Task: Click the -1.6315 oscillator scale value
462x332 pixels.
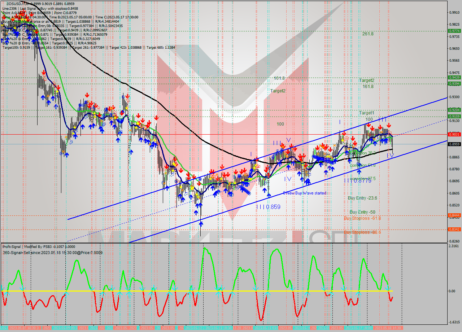Action: pyautogui.click(x=454, y=323)
